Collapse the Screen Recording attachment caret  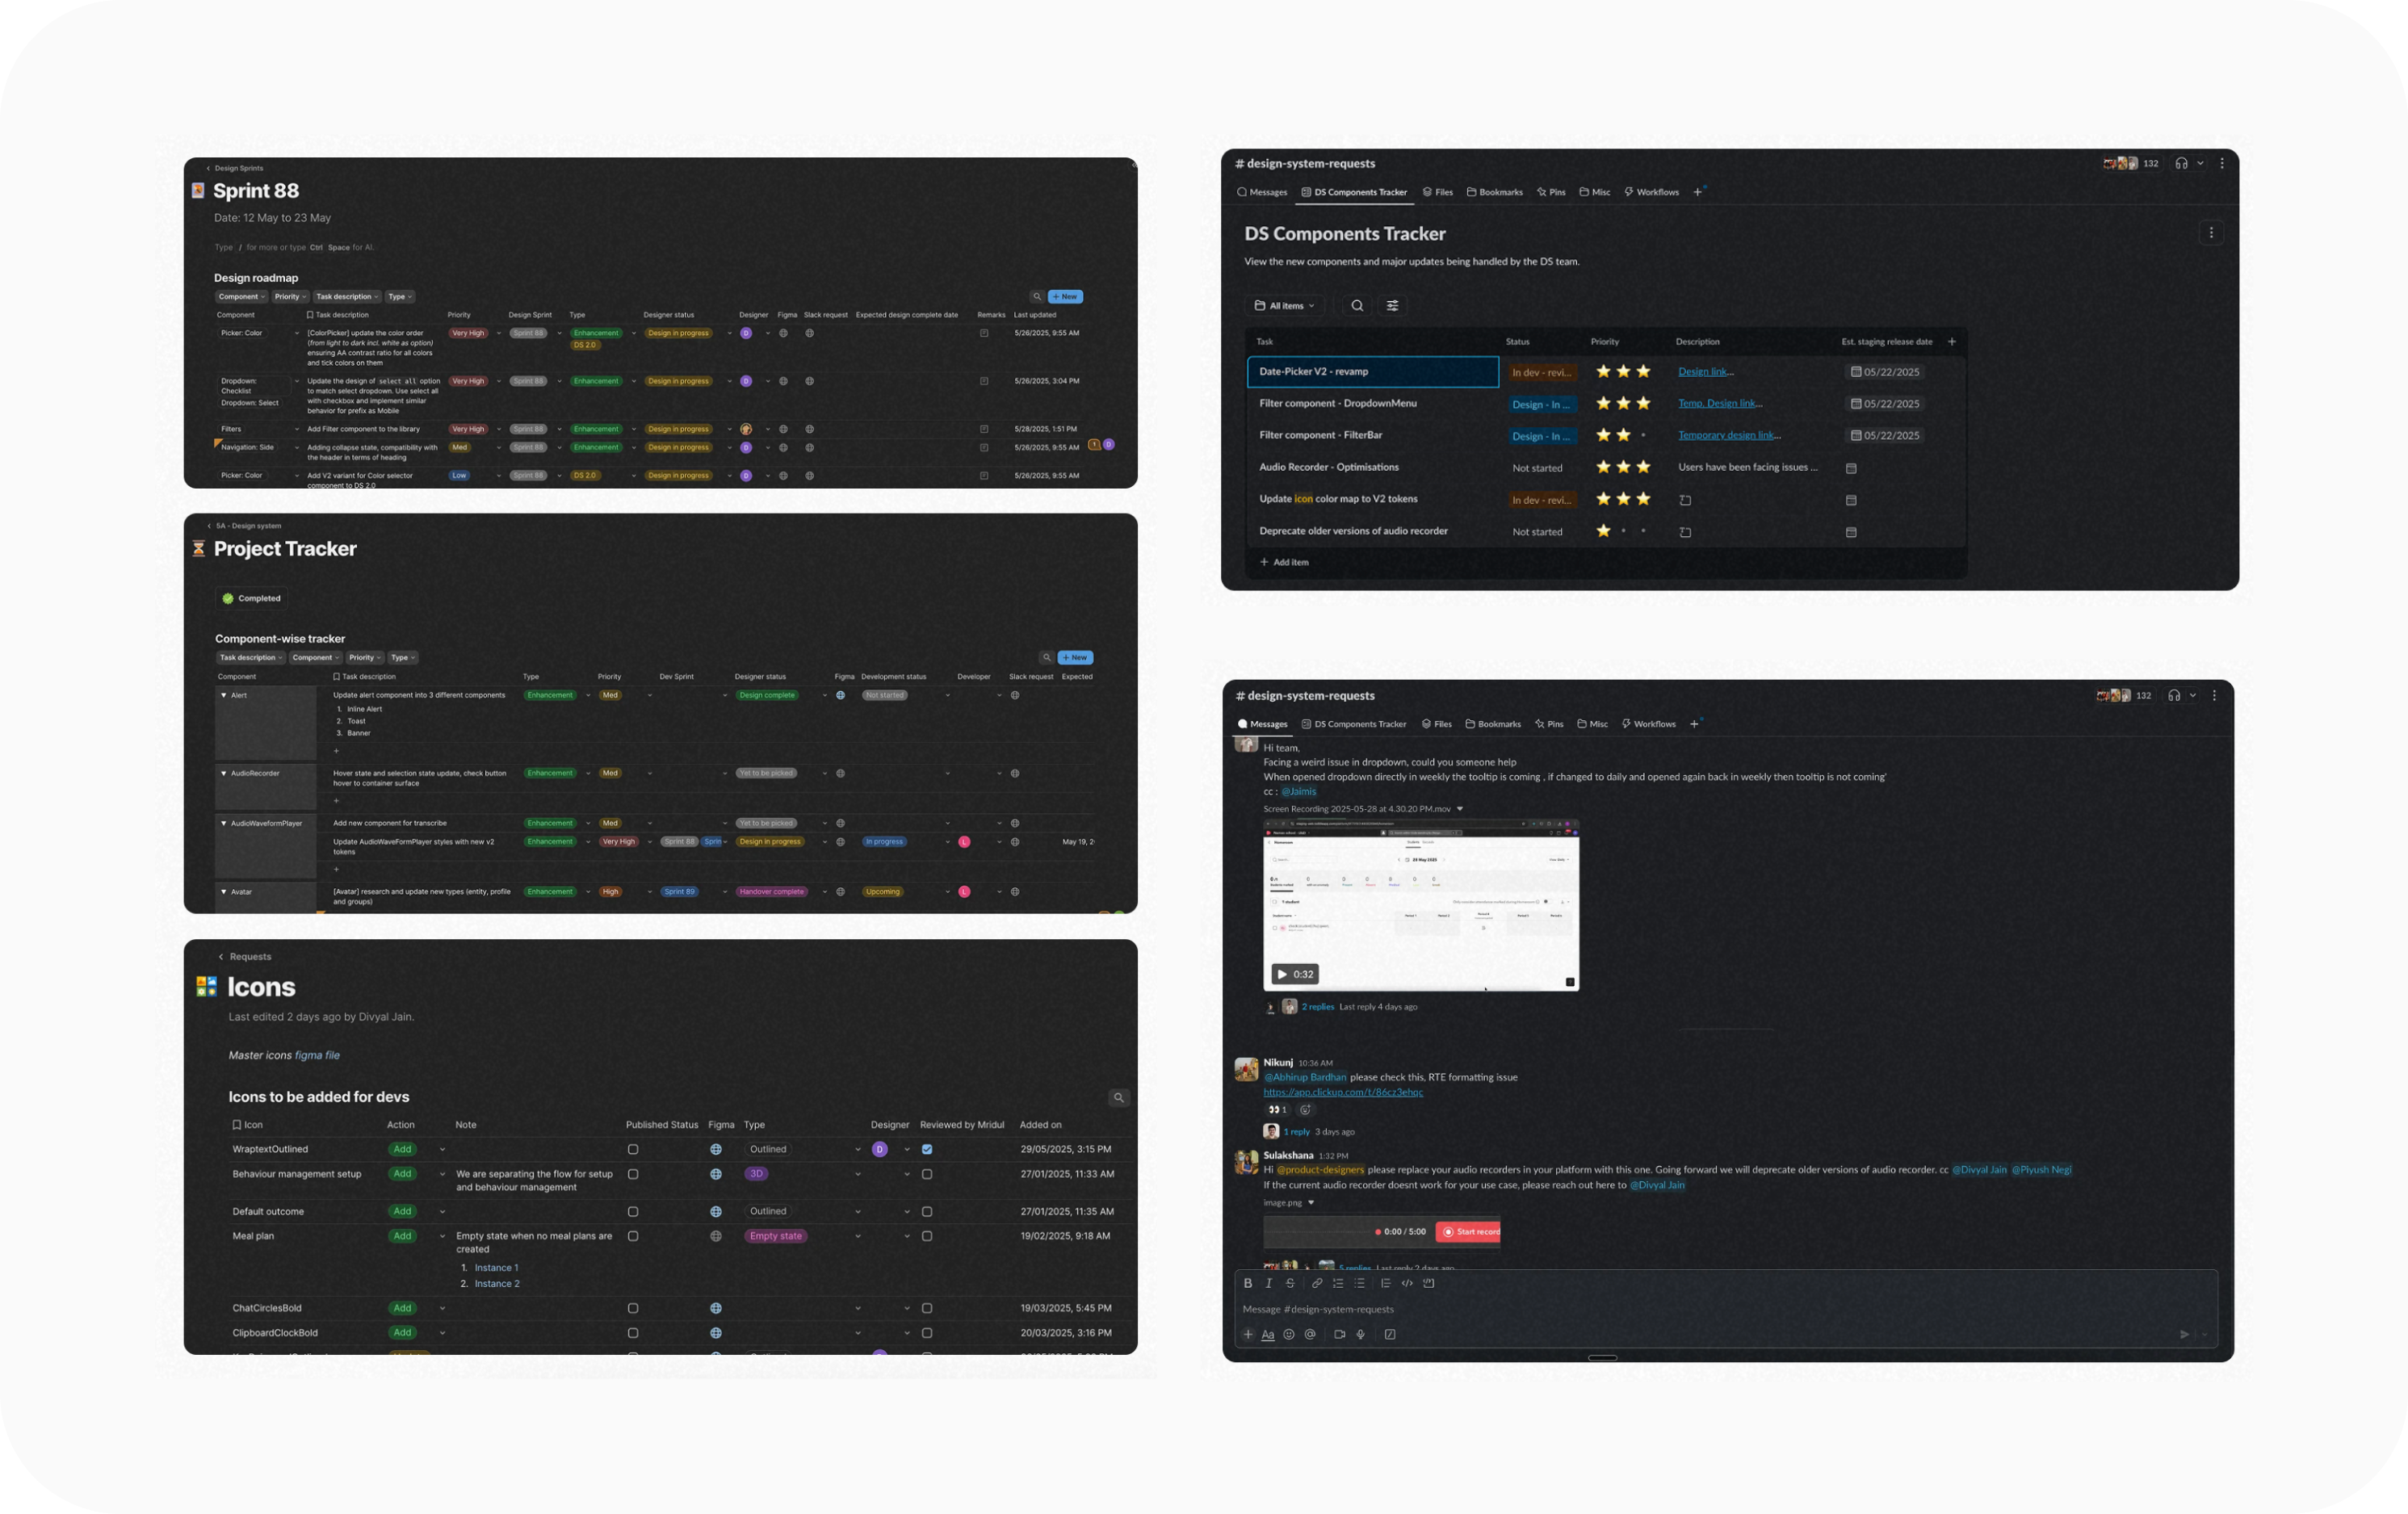pyautogui.click(x=1459, y=809)
